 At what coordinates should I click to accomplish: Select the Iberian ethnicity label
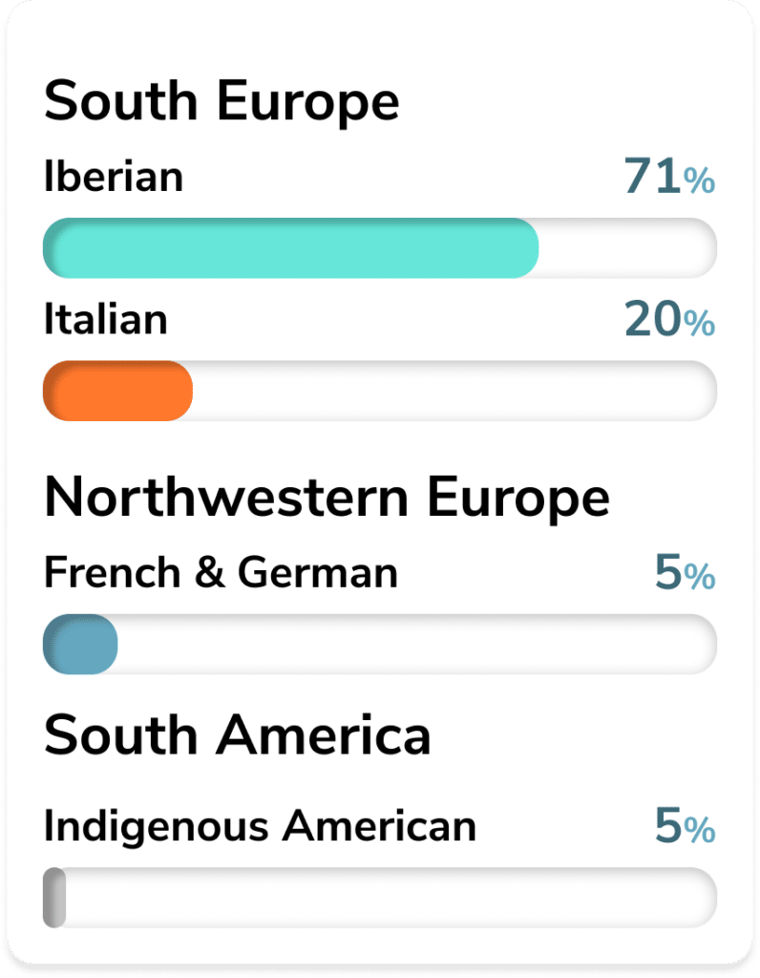[x=114, y=177]
